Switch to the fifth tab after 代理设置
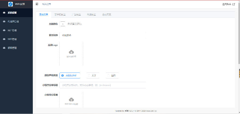 pos(107,15)
